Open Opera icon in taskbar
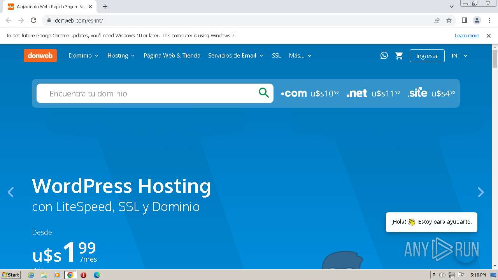 pos(83,275)
